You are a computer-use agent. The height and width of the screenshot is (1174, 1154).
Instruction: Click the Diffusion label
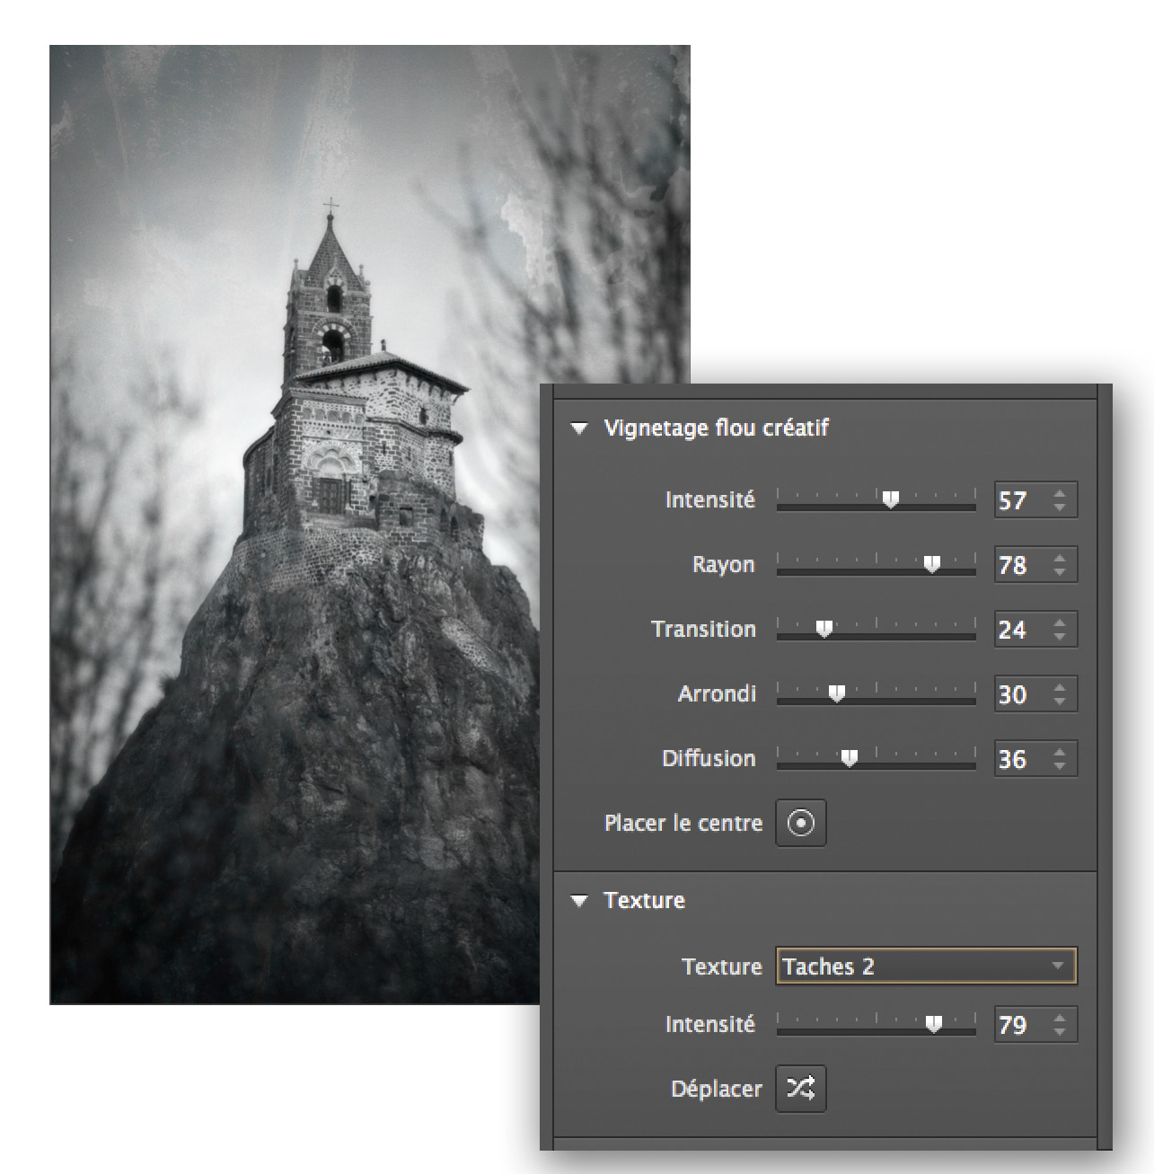tap(709, 758)
